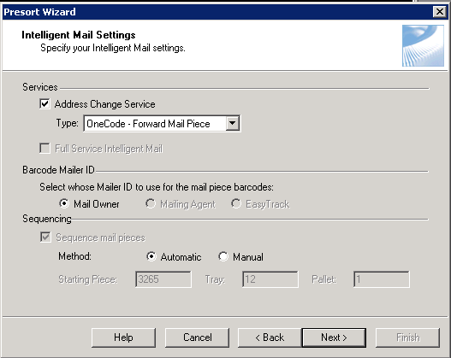The image size is (451, 358).
Task: Go to previous step with Back
Action: [x=270, y=337]
